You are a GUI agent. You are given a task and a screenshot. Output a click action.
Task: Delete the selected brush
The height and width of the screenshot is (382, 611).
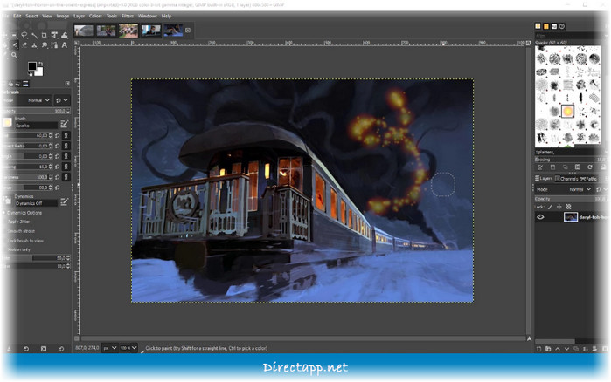pos(578,167)
